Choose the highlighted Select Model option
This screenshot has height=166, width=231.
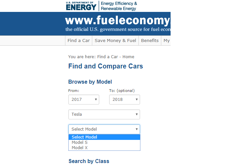[x=104, y=137]
